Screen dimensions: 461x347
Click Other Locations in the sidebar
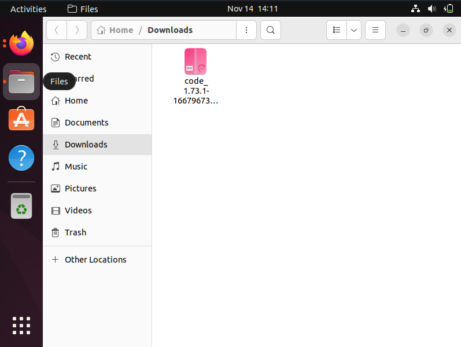[97, 260]
